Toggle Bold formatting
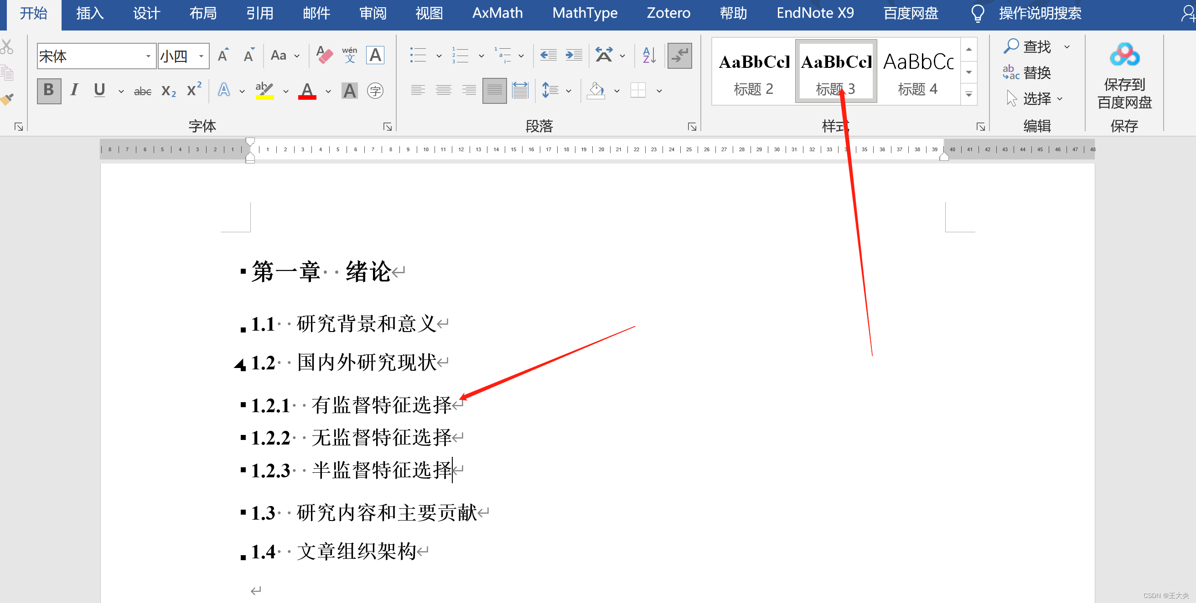The image size is (1196, 603). coord(49,90)
